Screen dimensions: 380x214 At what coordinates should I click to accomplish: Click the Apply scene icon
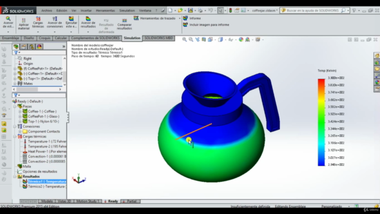[248, 40]
